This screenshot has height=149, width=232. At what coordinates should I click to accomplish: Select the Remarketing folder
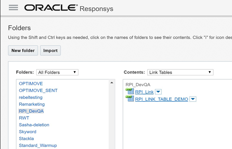(32, 104)
